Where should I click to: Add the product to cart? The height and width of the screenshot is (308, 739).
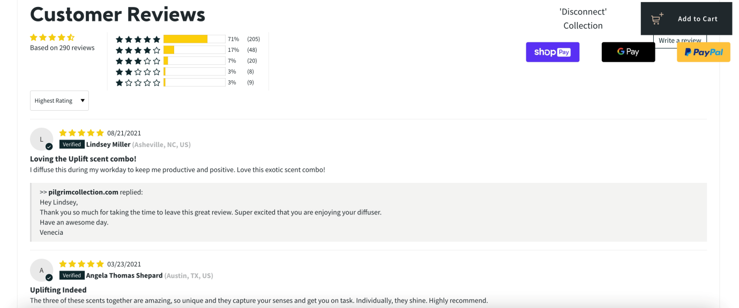(686, 19)
